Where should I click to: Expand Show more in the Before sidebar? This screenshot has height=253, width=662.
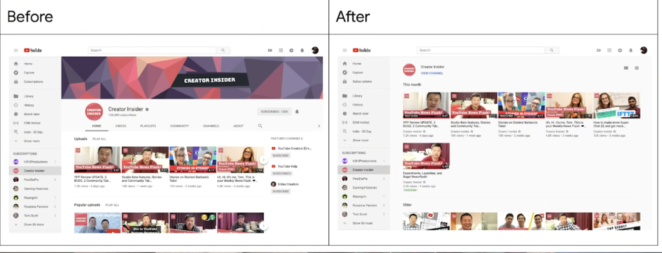point(32,141)
